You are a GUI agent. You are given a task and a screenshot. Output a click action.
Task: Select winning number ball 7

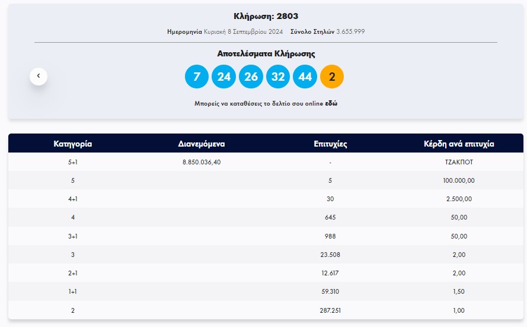[197, 77]
